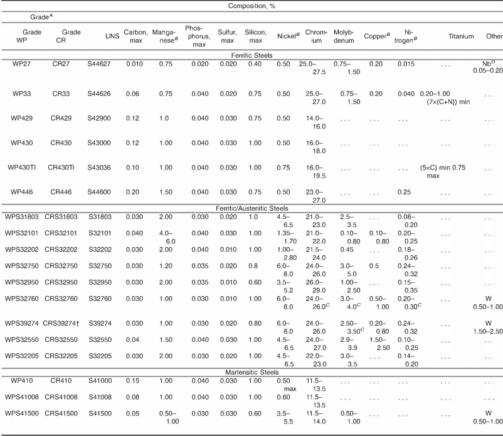Click the "Sulfur, max" column header
This screenshot has height=436, width=503.
227,36
